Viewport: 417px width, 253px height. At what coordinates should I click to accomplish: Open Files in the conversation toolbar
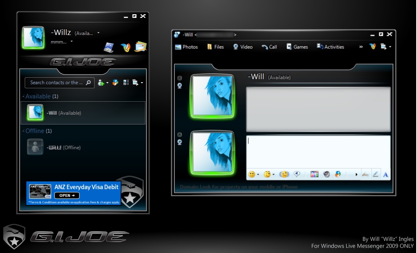pyautogui.click(x=215, y=47)
